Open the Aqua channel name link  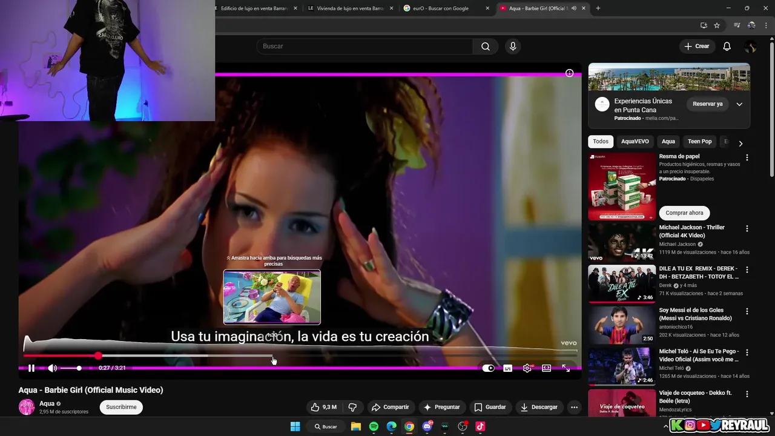click(x=47, y=403)
